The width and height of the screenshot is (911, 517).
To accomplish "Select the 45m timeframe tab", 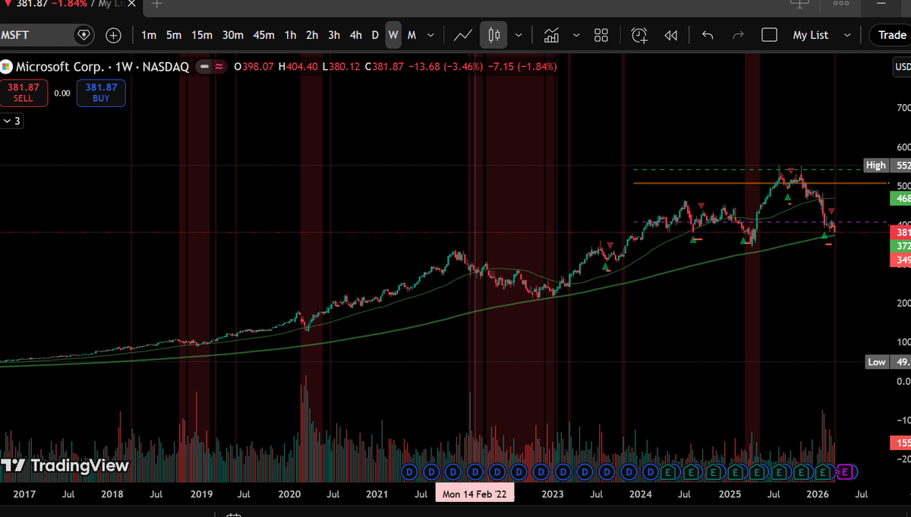I will click(x=264, y=35).
